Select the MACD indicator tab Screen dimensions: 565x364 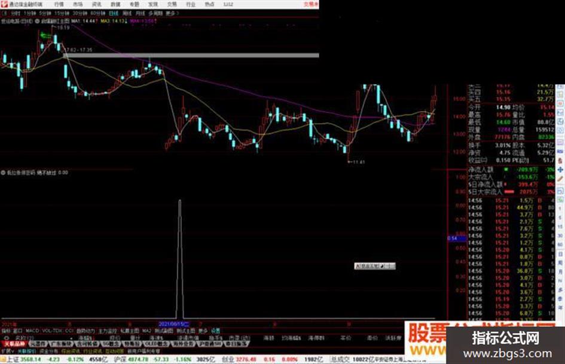[x=32, y=331]
